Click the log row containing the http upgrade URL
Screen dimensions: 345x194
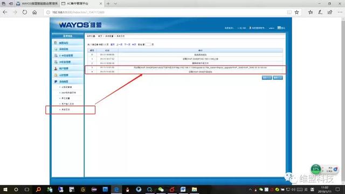[185, 67]
